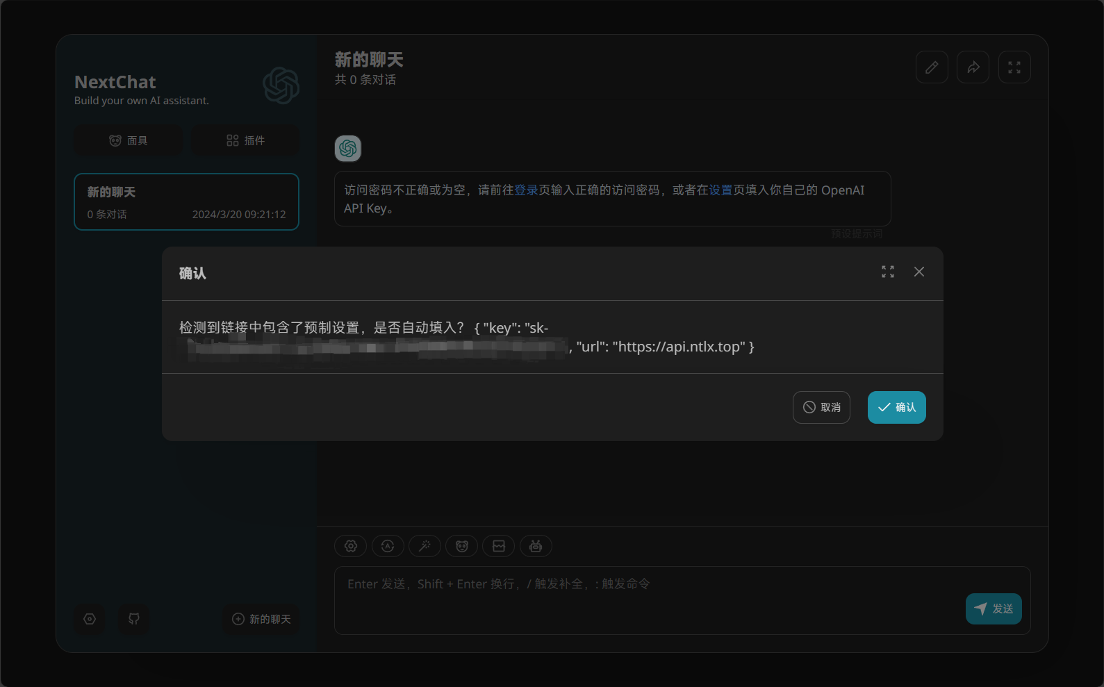Send message with 发送 button
Screen dimensions: 1104x687
(994, 609)
